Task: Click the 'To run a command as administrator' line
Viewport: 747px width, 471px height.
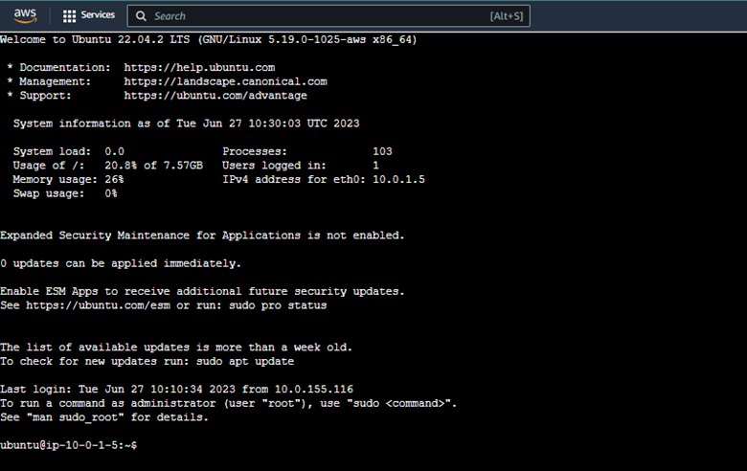Action: coord(228,403)
